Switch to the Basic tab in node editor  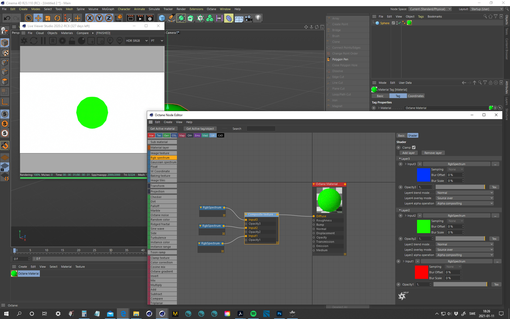401,136
